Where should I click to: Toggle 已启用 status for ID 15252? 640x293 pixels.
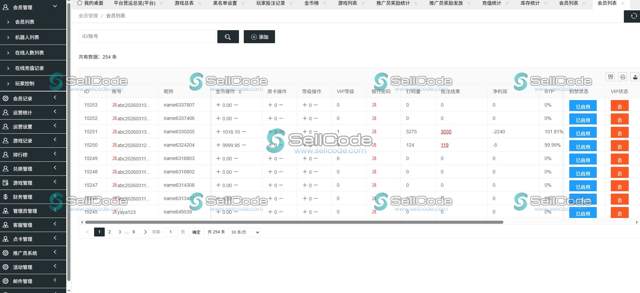point(583,119)
